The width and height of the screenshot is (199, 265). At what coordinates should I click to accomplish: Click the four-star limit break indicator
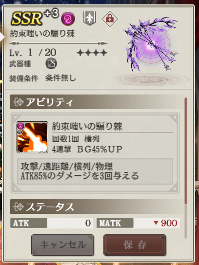pos(92,53)
